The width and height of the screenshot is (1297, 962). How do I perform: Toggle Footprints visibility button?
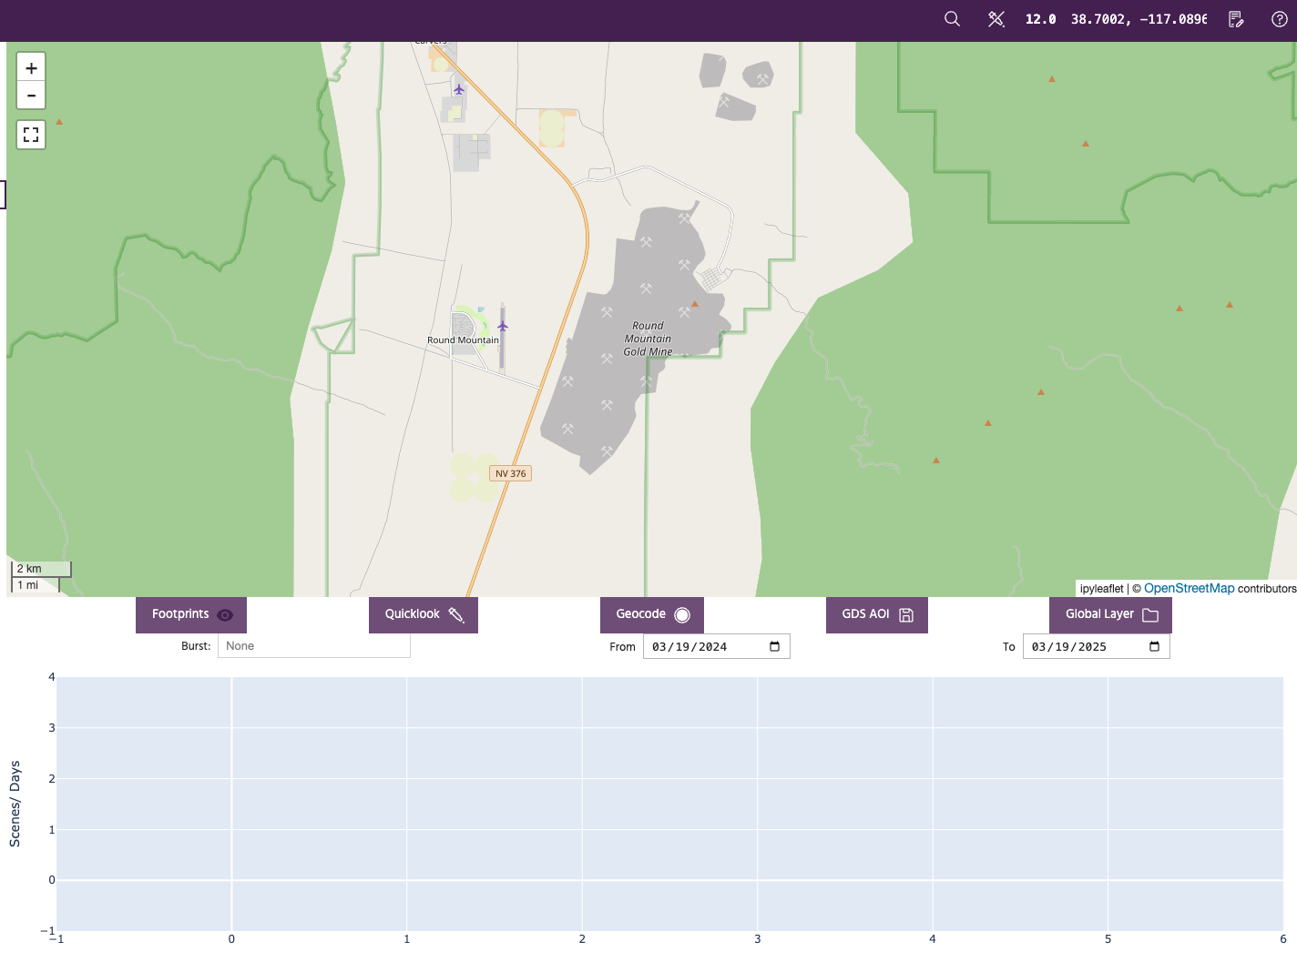(191, 614)
